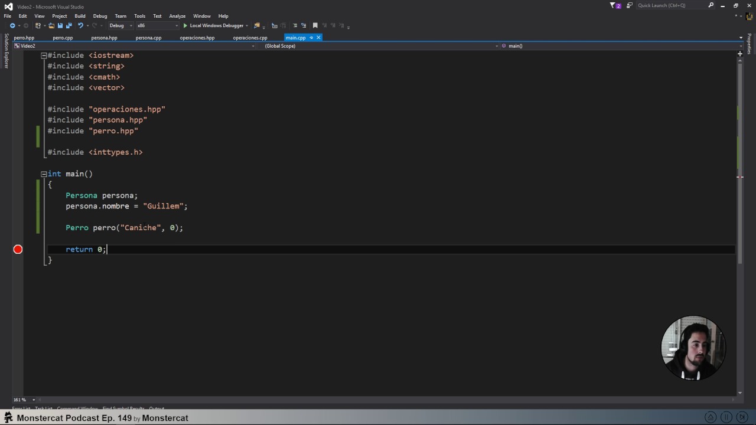Click the eject icon in music overlay
This screenshot has height=425, width=756.
pyautogui.click(x=711, y=417)
